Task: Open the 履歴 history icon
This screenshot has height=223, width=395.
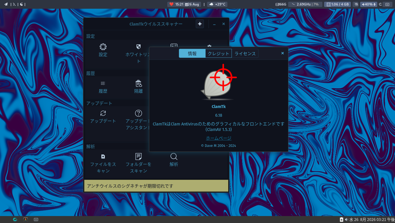Action: pyautogui.click(x=103, y=83)
